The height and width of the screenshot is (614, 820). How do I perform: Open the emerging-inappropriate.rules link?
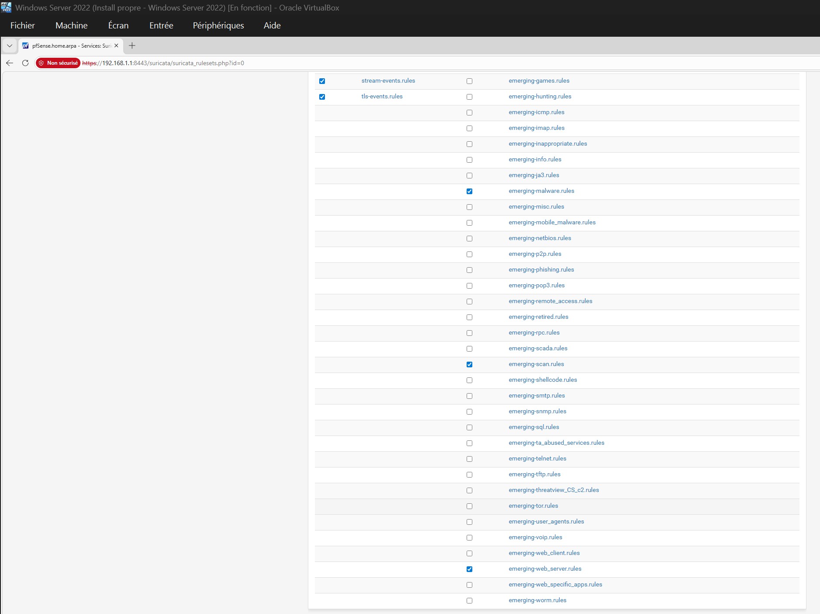pos(548,143)
